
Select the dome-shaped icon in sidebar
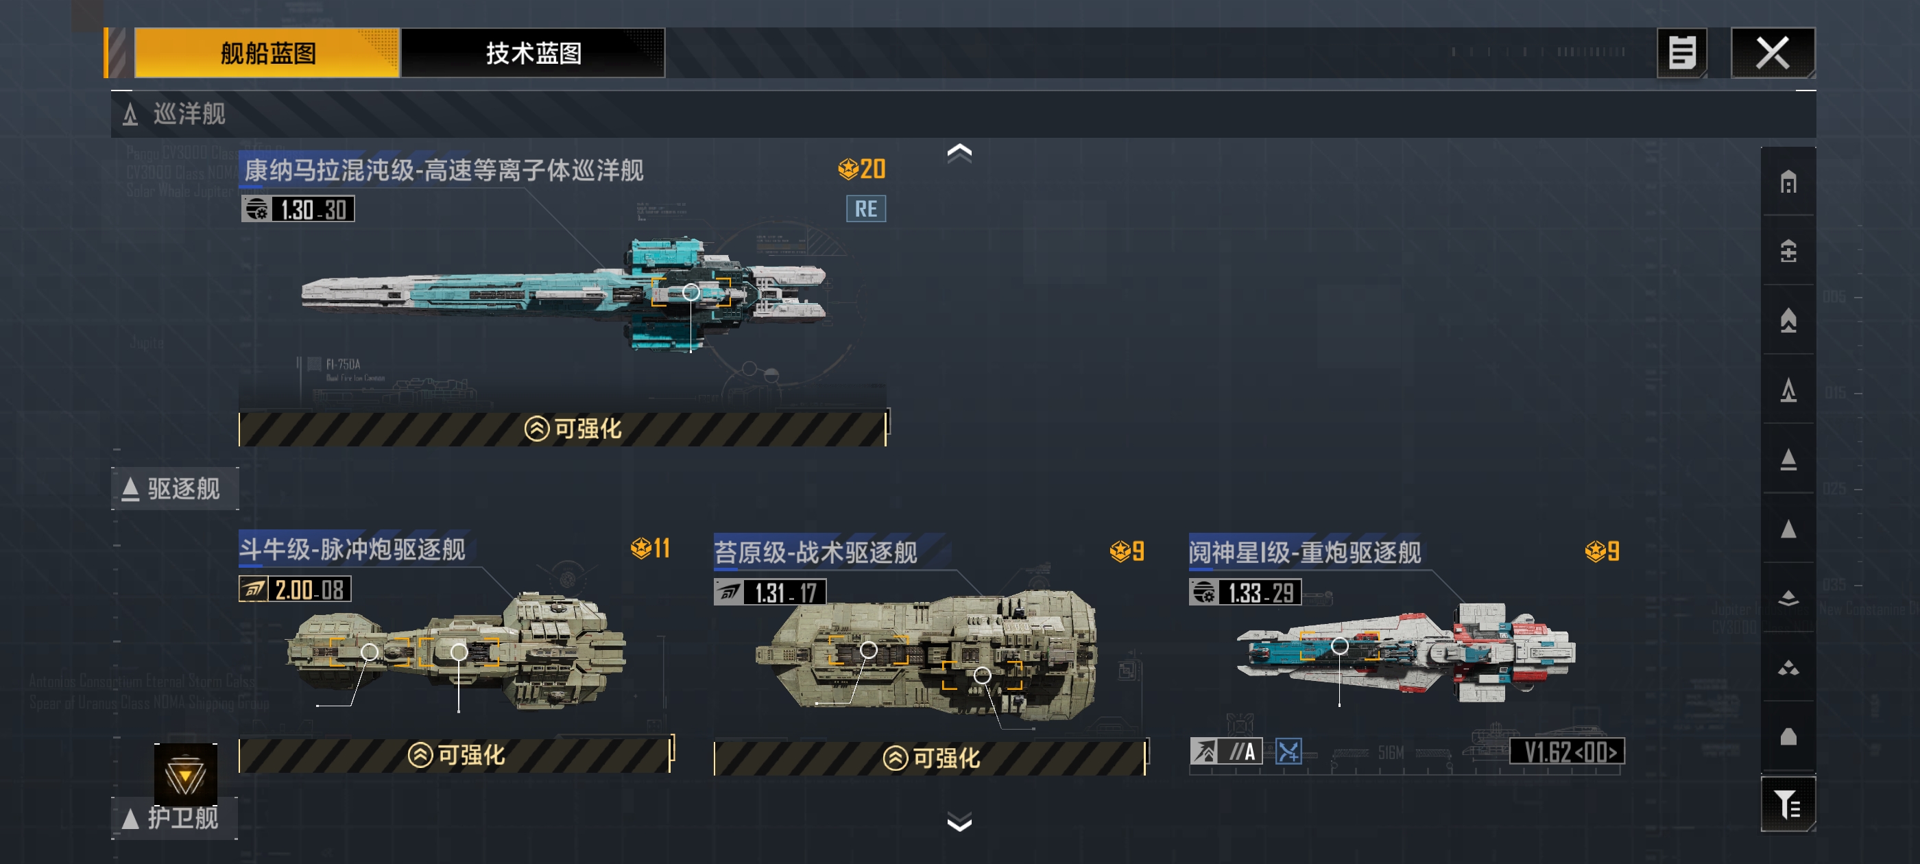(1788, 736)
